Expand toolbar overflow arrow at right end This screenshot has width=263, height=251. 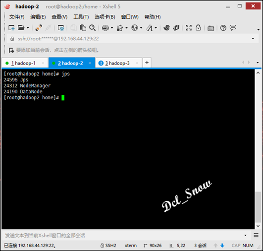click(x=259, y=30)
